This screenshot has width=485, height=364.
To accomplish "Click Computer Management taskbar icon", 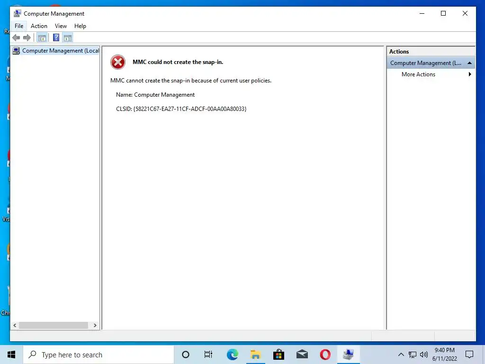I will coord(348,355).
